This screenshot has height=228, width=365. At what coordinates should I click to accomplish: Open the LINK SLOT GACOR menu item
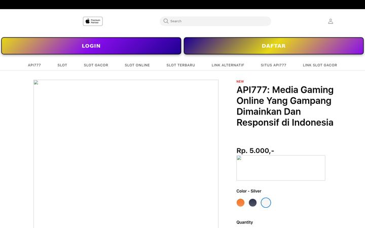[x=320, y=65]
